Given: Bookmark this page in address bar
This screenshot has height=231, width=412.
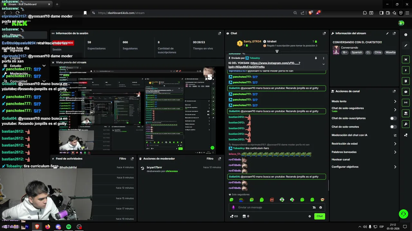Looking at the screenshot, I should click(85, 13).
